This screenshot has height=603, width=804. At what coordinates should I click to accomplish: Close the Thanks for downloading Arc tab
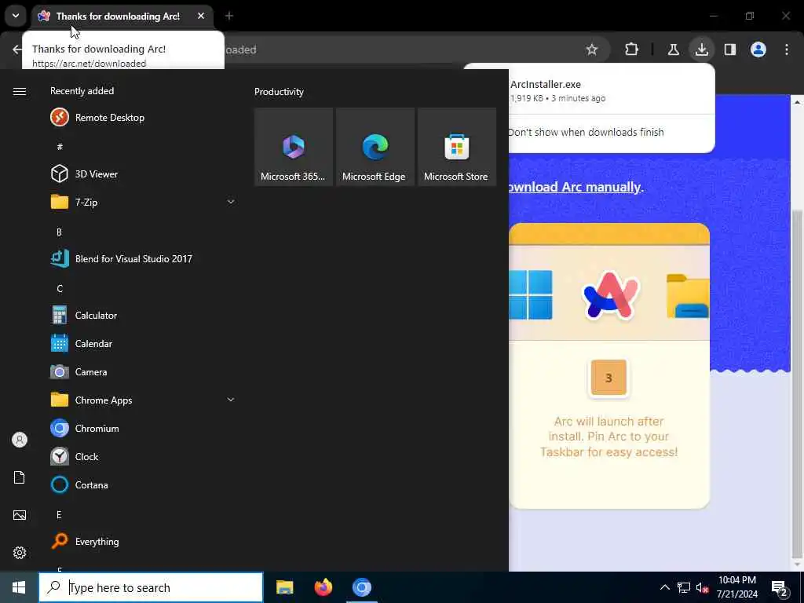[201, 16]
